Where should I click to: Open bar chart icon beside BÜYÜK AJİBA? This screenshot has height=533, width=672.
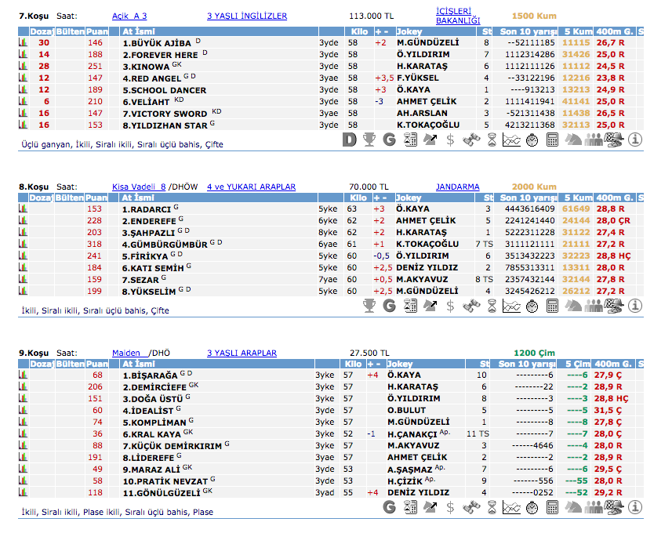point(23,42)
